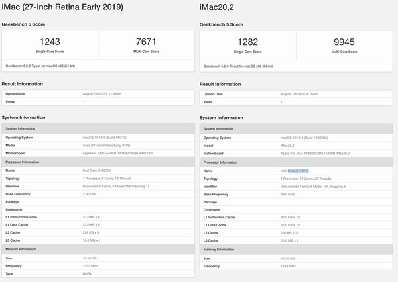Click the highlighted 'Core i9-10910' processor name
398x282 pixels.
pos(298,171)
